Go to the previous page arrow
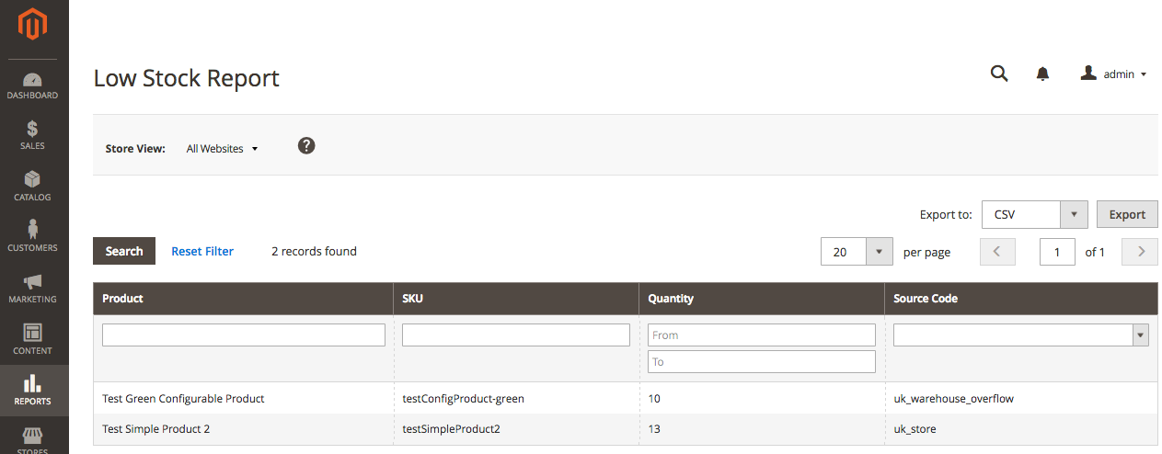The height and width of the screenshot is (454, 1162). [x=997, y=252]
